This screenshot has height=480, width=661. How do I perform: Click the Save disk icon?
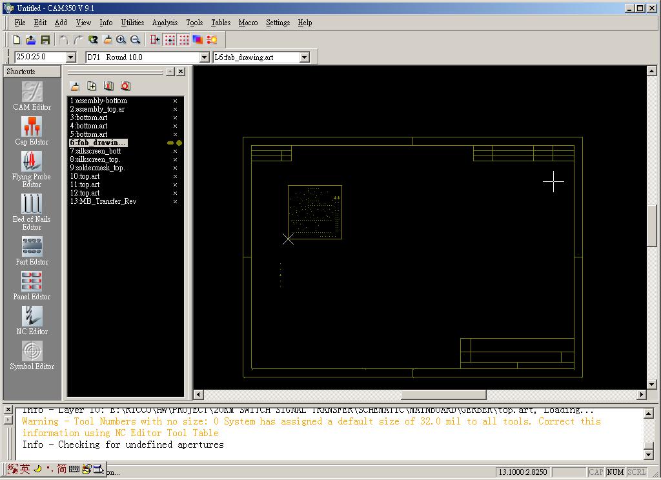[44, 40]
